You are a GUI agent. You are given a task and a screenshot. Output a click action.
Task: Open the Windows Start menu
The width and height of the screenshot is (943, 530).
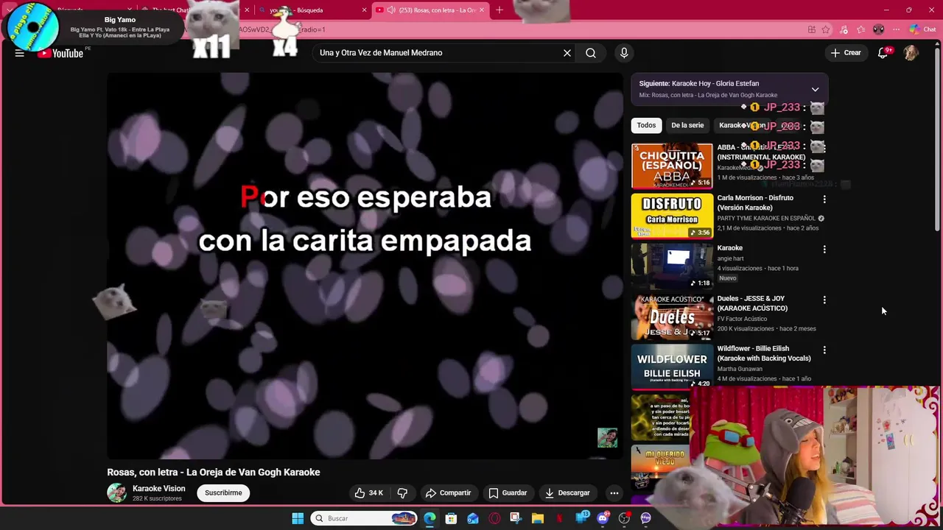tap(298, 518)
